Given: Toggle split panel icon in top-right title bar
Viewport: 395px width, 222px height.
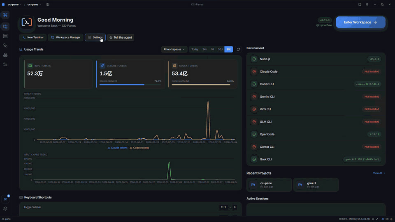Looking at the screenshot, I should tap(360, 5).
